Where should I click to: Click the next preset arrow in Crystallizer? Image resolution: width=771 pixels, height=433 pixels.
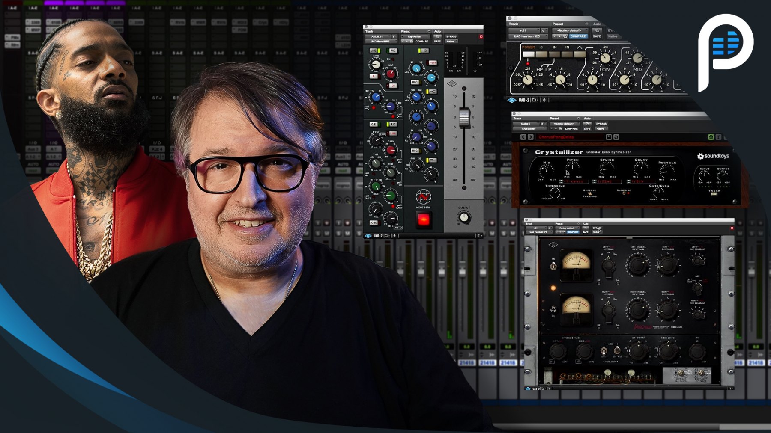tap(531, 137)
